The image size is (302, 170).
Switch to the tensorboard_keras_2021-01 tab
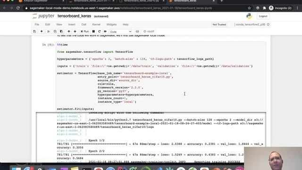click(x=92, y=1)
